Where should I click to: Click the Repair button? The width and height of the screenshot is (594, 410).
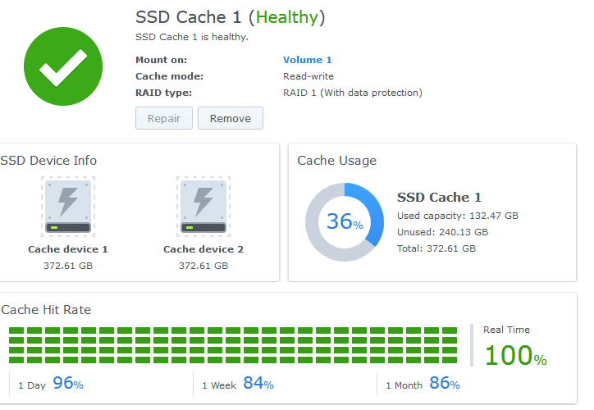(164, 119)
